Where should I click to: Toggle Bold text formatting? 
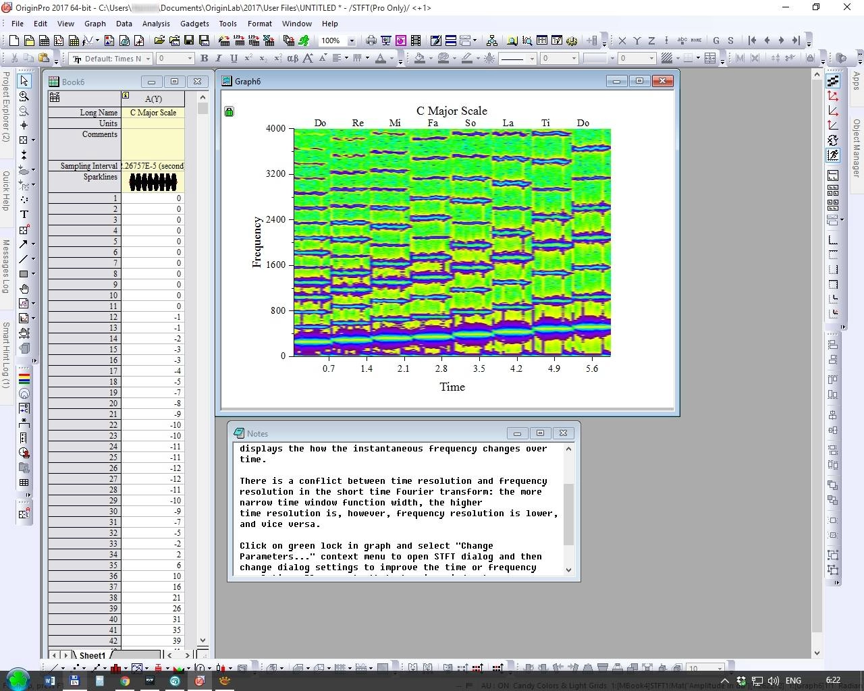click(205, 59)
